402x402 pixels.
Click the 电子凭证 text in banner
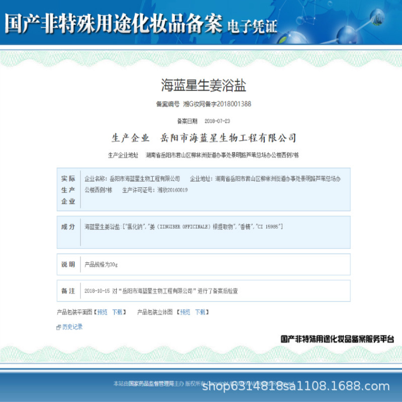(x=252, y=27)
